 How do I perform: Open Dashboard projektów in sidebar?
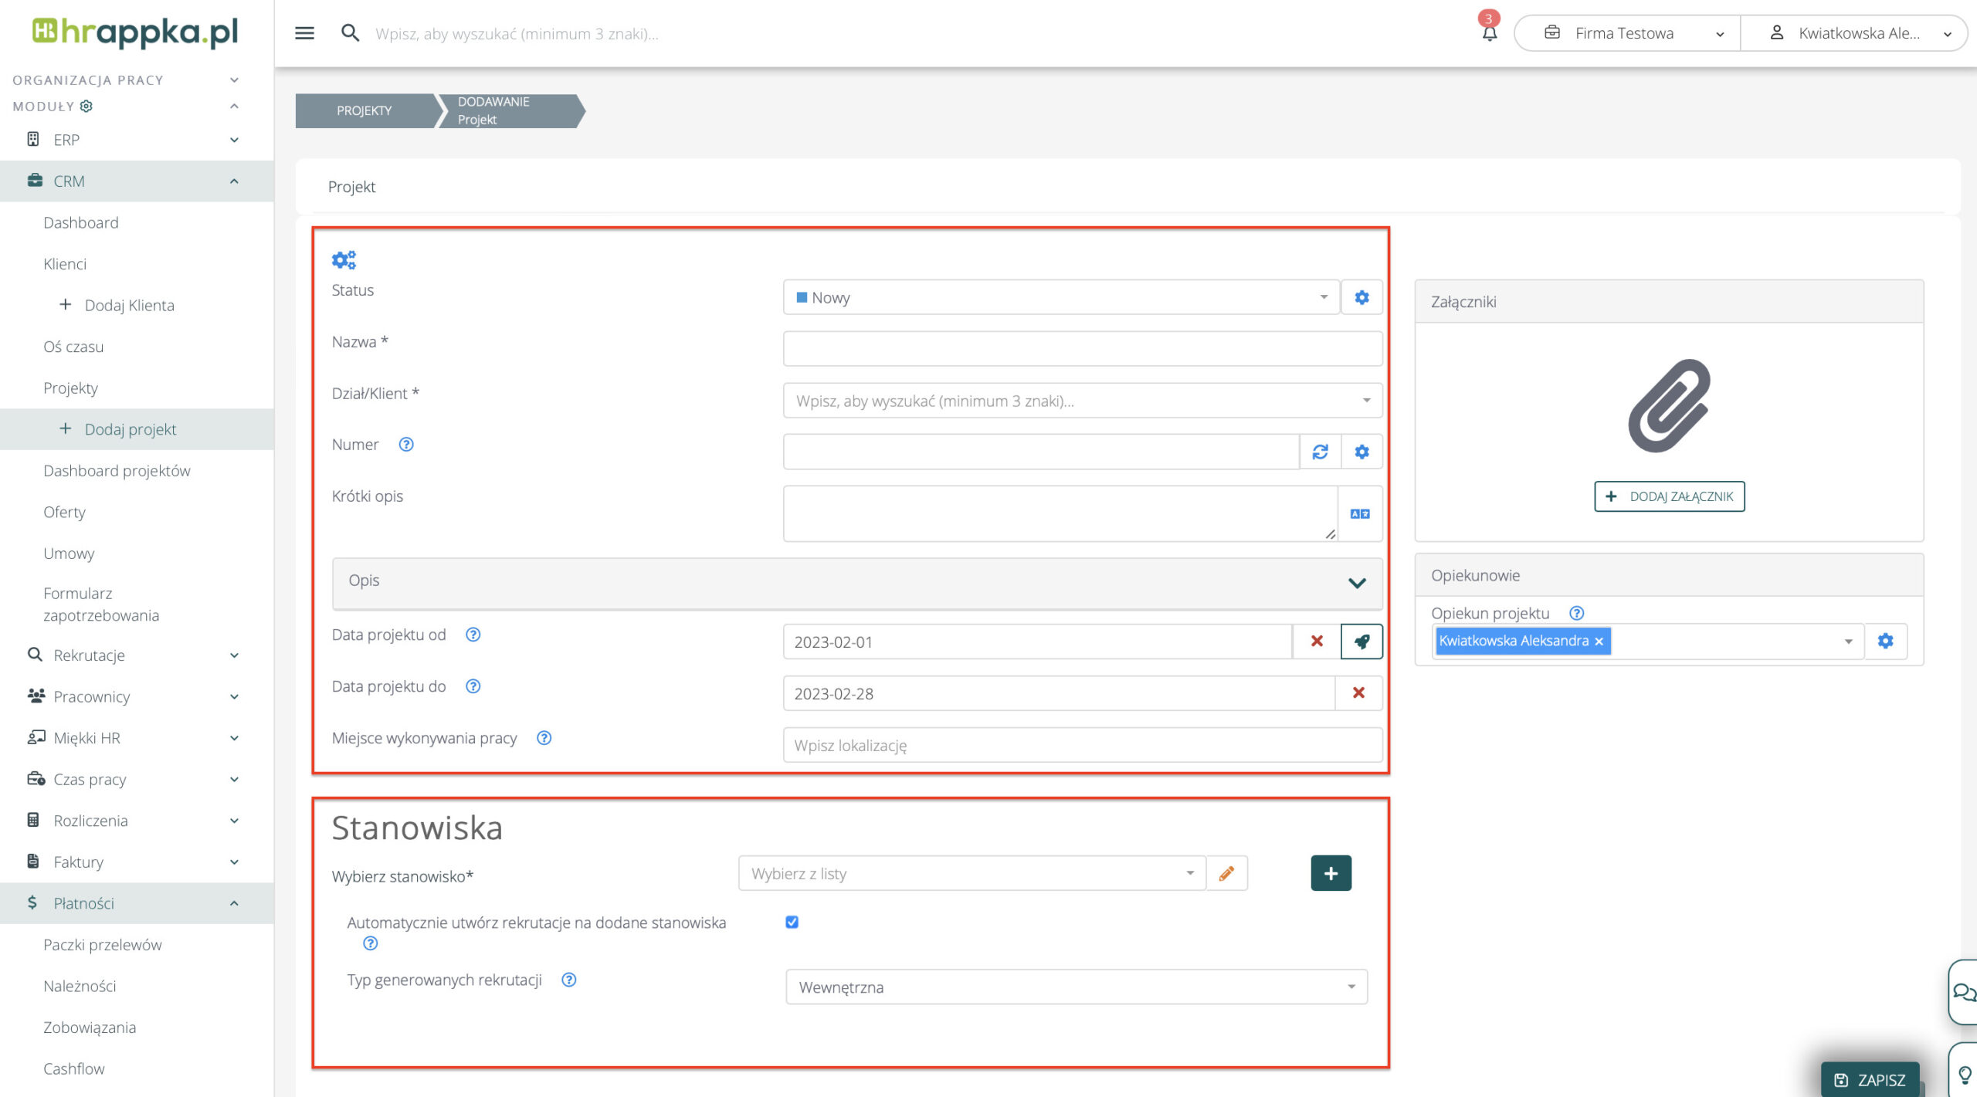117,471
